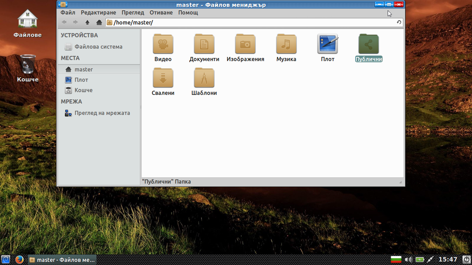Open Кошче in the sidebar places
The image size is (472, 265).
99,90
